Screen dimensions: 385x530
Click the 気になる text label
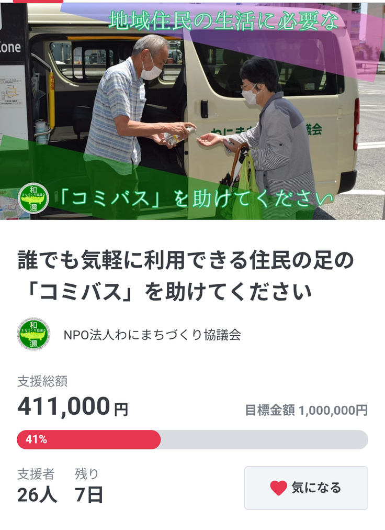(x=316, y=488)
